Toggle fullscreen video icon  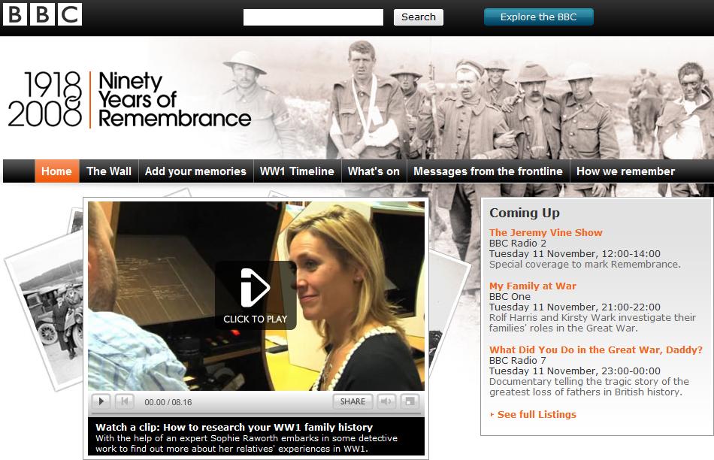point(410,401)
